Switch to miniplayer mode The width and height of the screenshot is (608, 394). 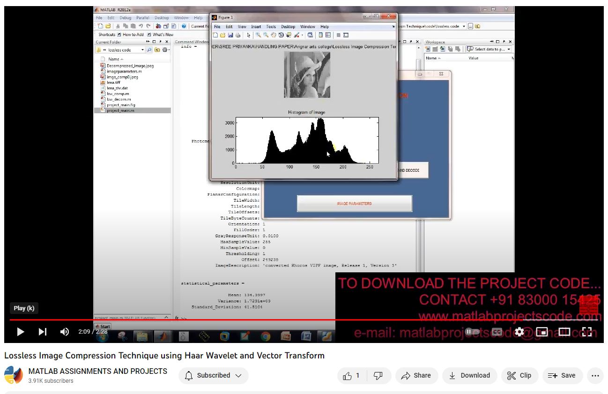[542, 332]
